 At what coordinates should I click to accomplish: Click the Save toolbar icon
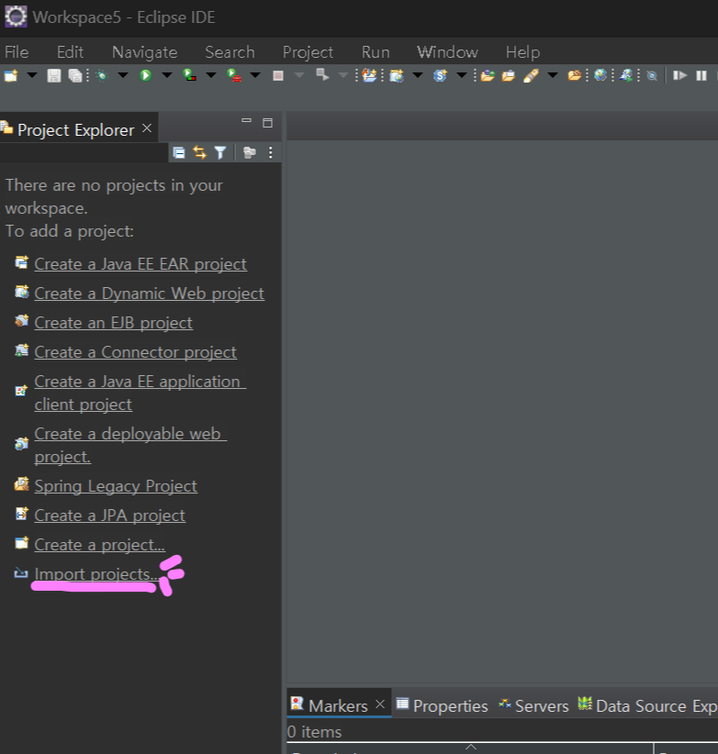54,75
